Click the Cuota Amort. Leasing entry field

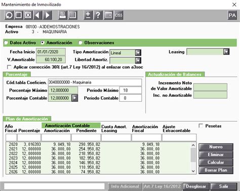116,138
